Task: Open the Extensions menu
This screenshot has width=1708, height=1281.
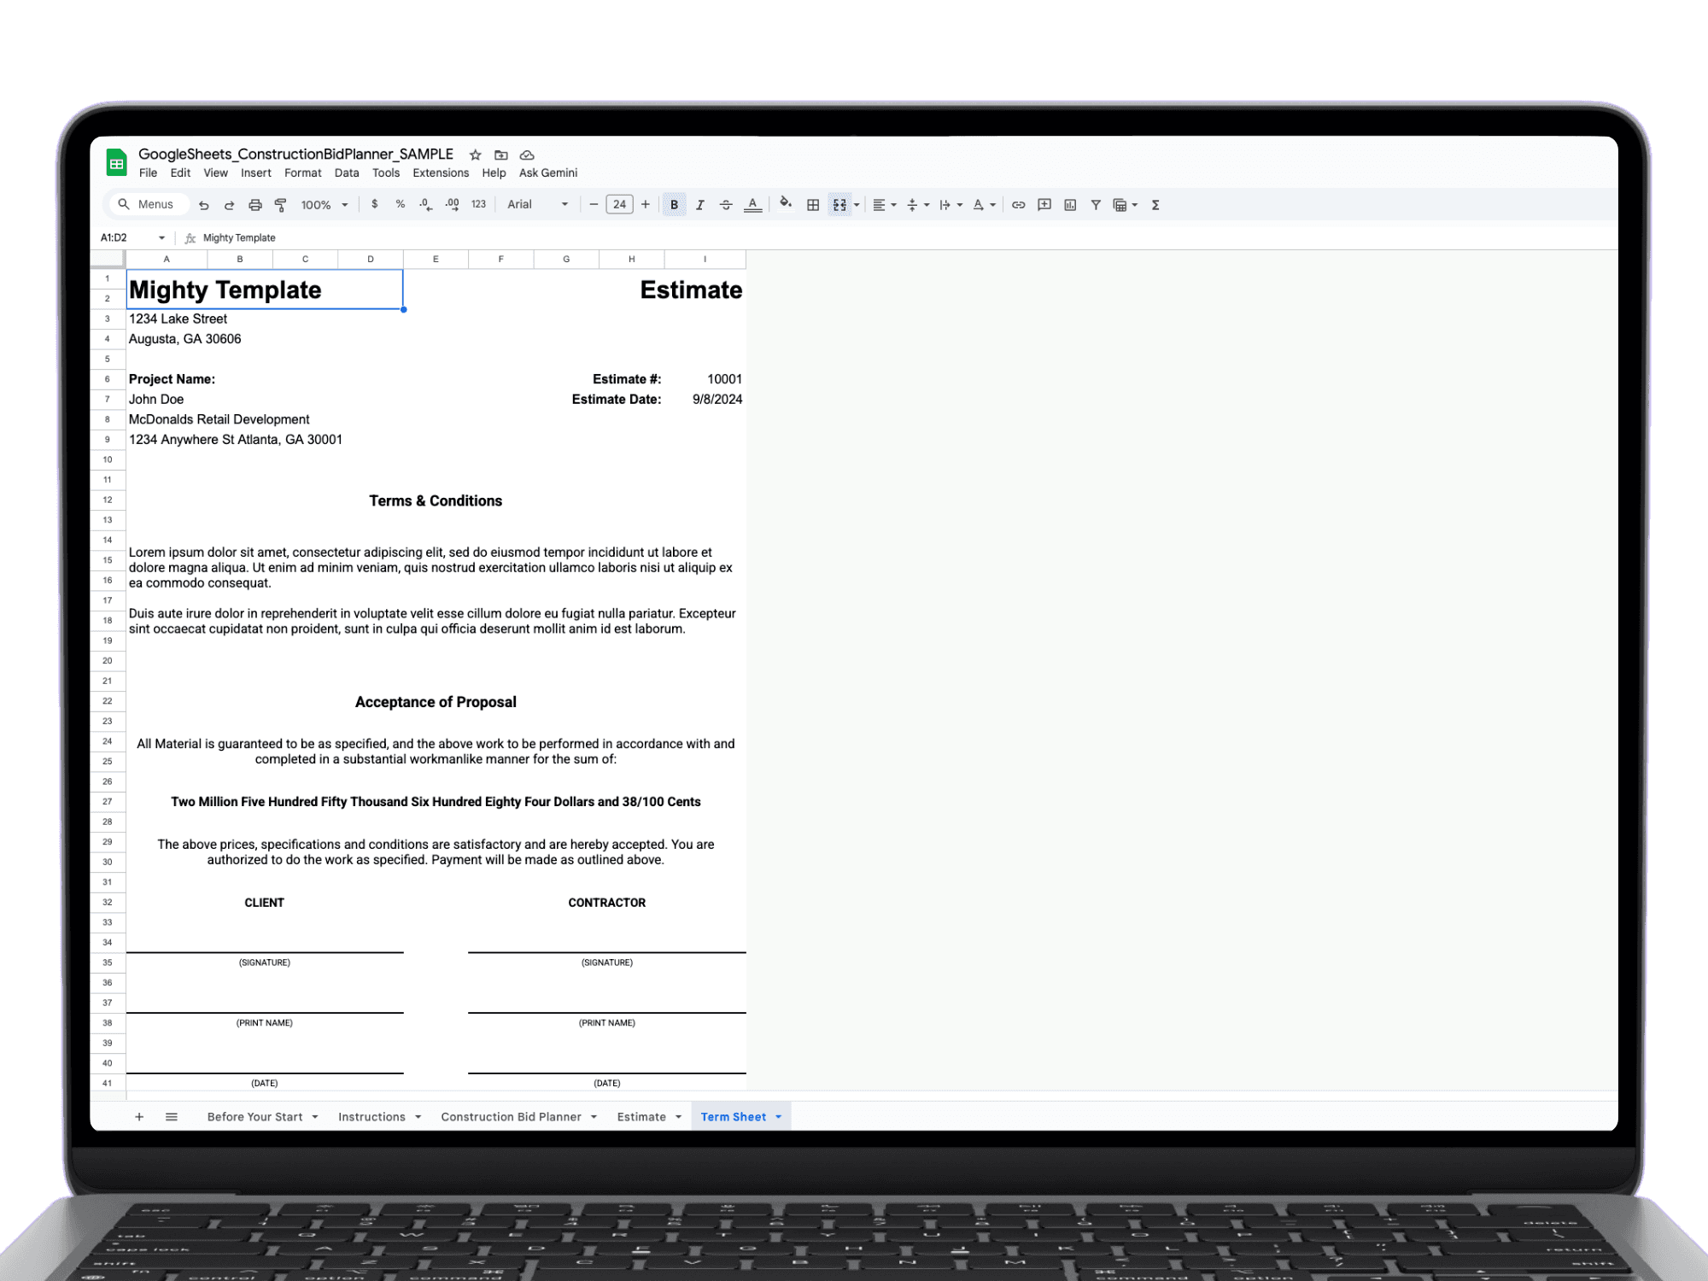Action: click(441, 173)
